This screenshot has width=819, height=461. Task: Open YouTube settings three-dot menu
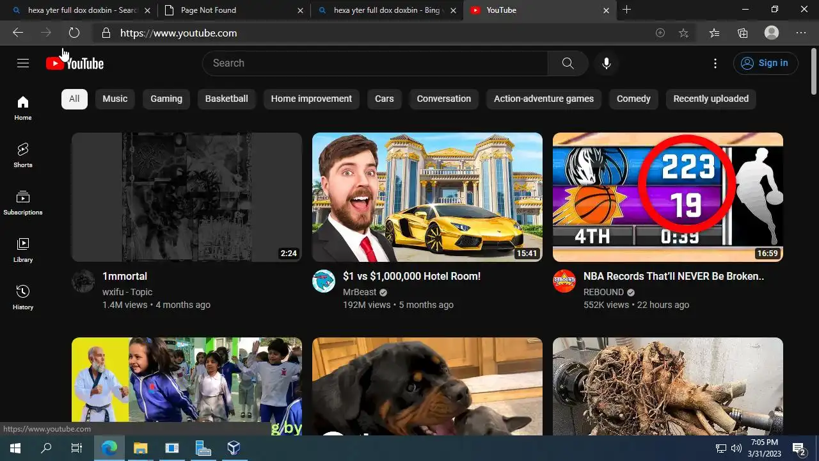point(715,63)
